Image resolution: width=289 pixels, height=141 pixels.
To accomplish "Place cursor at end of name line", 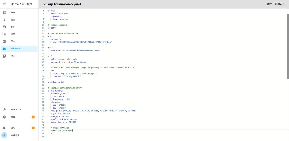I will tap(73, 131).
